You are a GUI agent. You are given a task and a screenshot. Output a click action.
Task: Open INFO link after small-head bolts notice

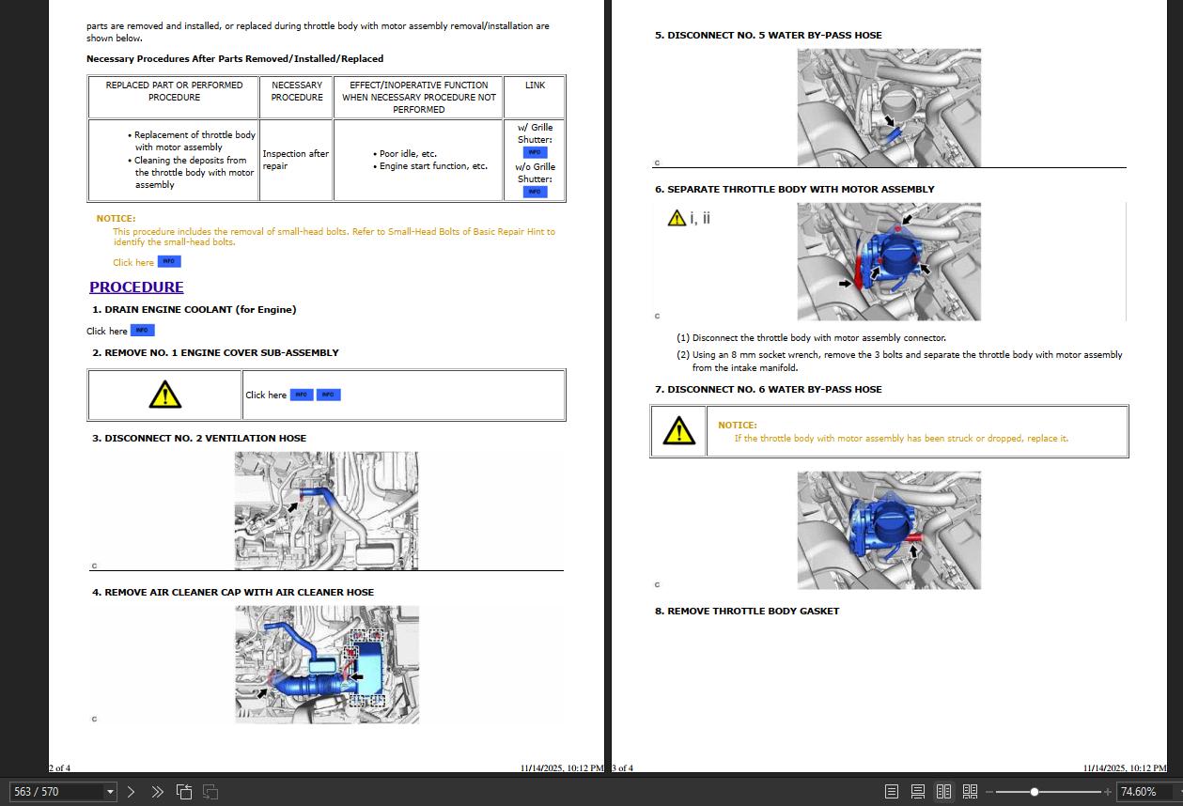[169, 261]
